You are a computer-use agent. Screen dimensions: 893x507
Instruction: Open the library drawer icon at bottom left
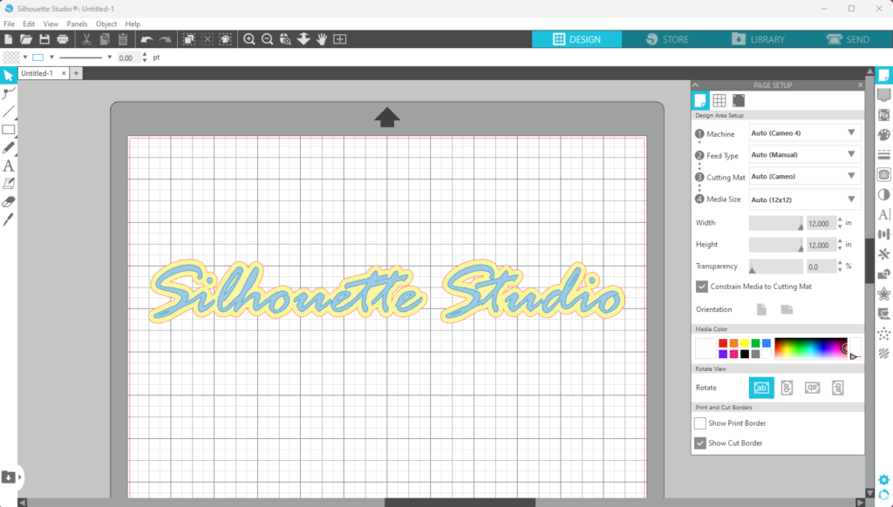(9, 477)
